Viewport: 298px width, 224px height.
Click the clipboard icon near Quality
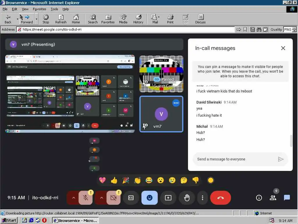(x=265, y=29)
